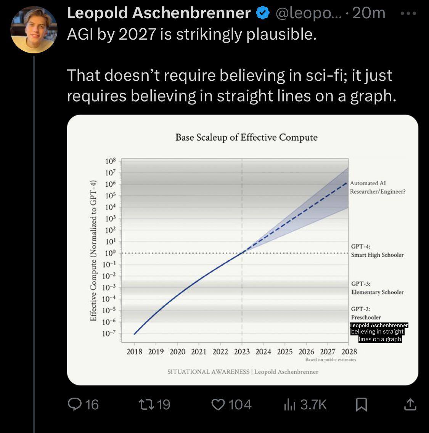
Task: Click the Leopold Aschenbrenner display name
Action: (159, 13)
